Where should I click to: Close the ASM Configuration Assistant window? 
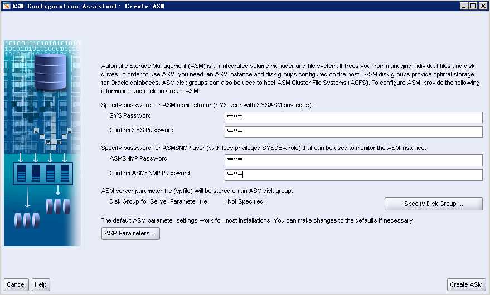[x=483, y=6]
